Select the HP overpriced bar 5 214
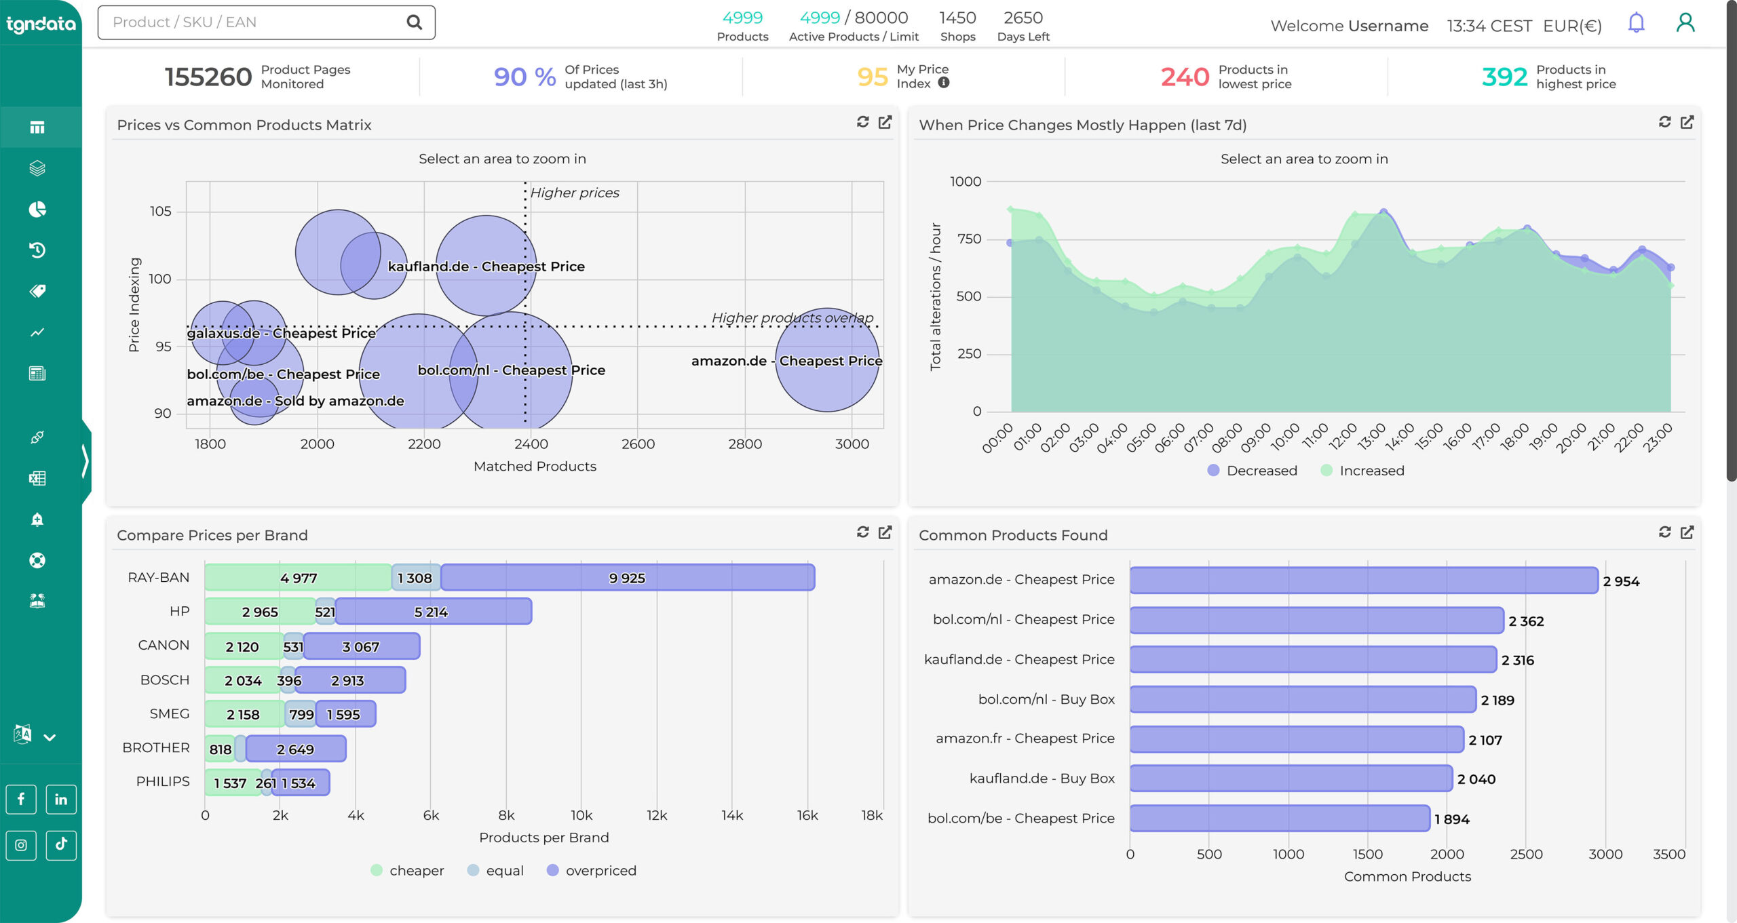 coord(433,612)
